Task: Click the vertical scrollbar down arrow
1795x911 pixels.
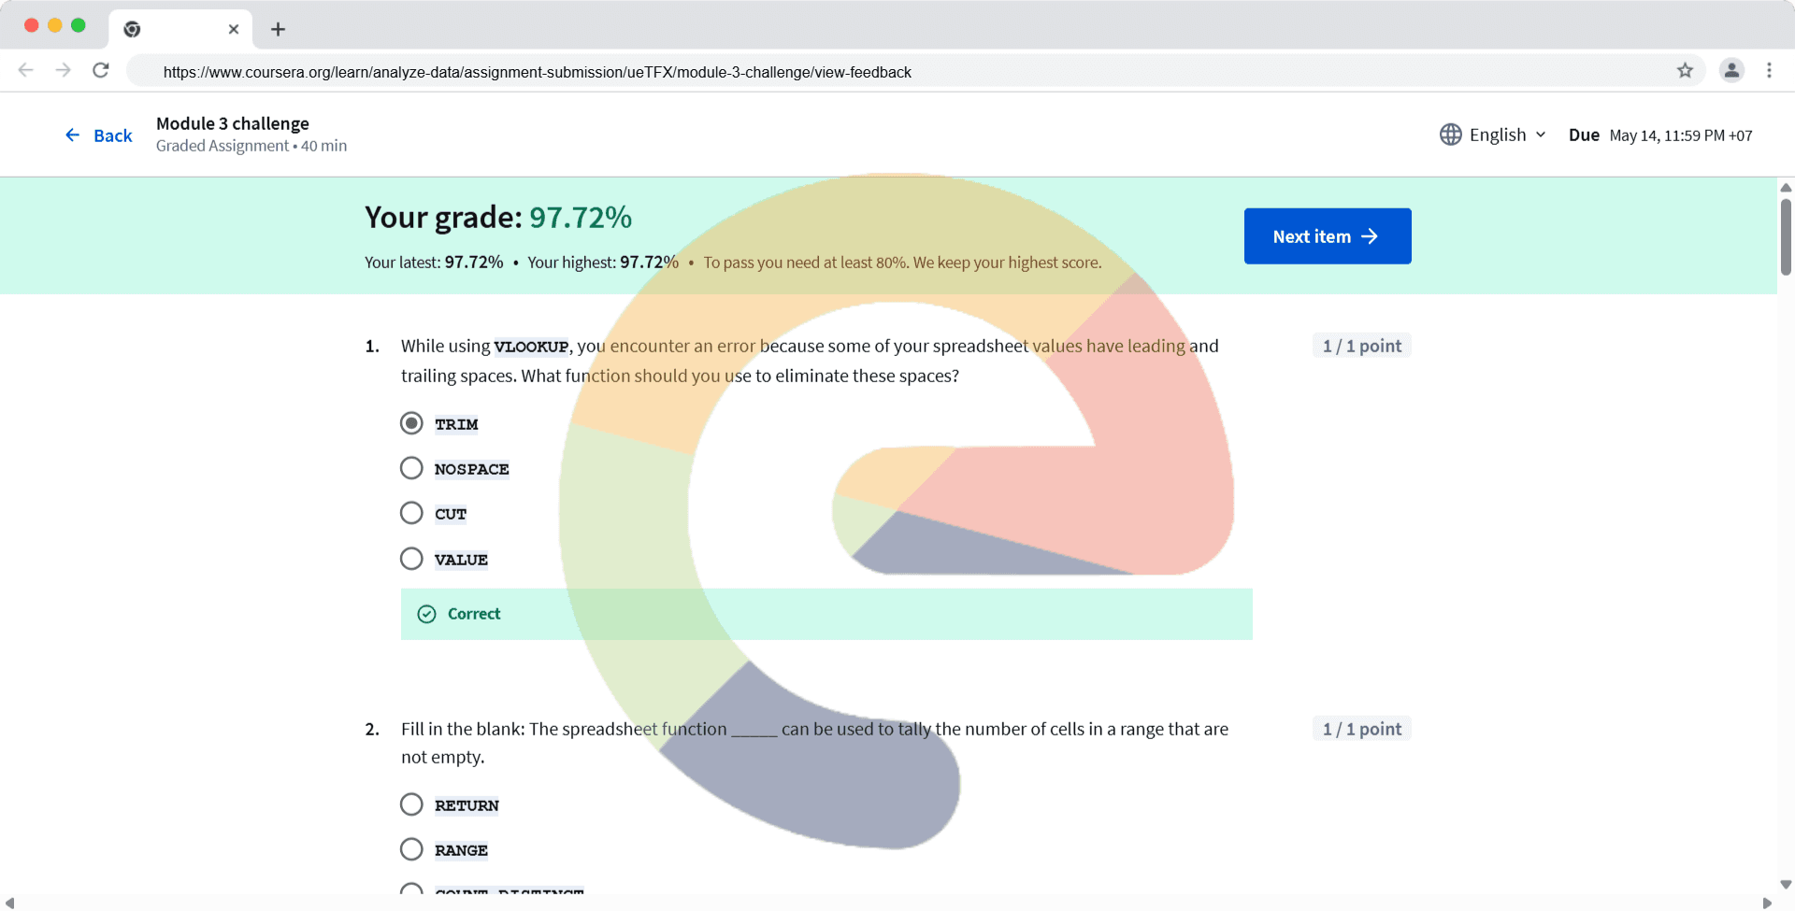Action: click(x=1786, y=884)
